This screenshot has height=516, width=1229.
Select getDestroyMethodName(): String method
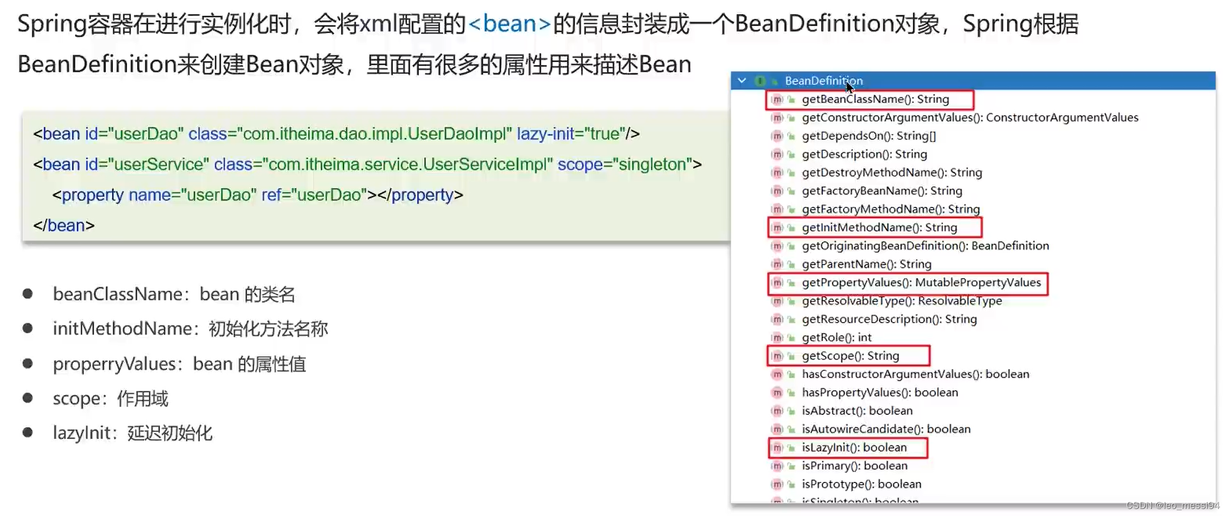[892, 173]
